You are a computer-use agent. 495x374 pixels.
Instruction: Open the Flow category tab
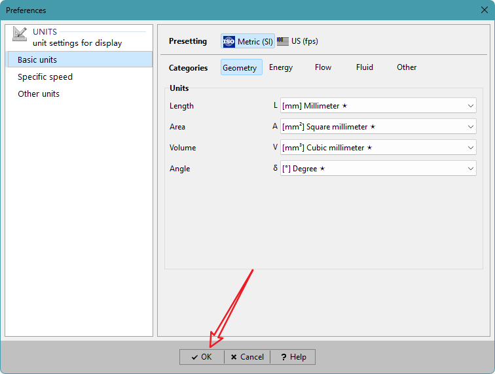click(x=323, y=67)
